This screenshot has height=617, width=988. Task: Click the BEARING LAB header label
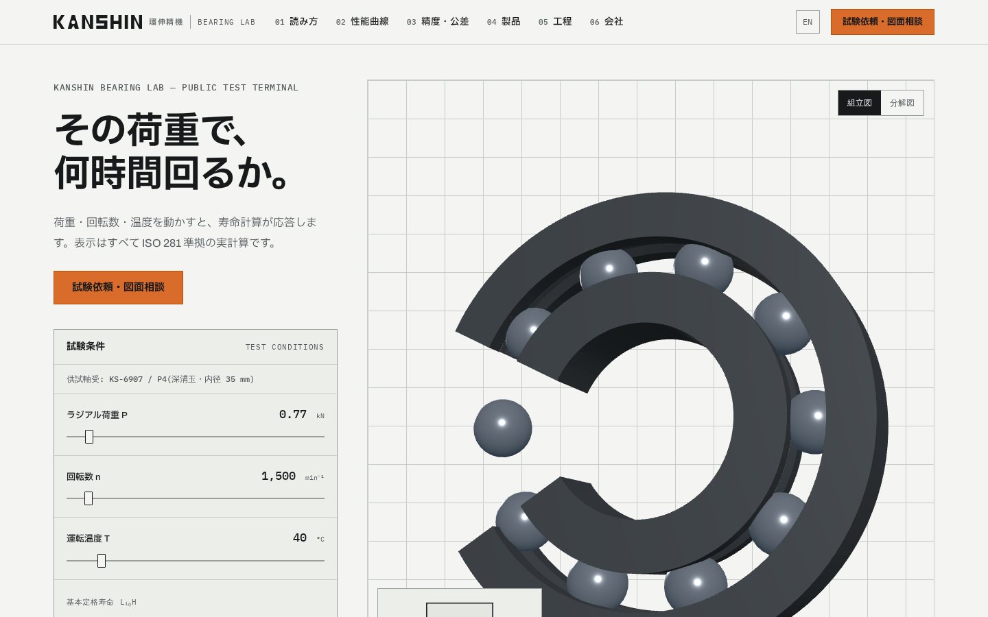click(226, 22)
